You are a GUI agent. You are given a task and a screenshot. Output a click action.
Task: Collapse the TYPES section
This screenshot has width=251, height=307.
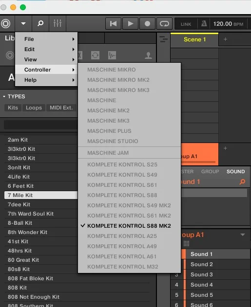tap(4, 96)
